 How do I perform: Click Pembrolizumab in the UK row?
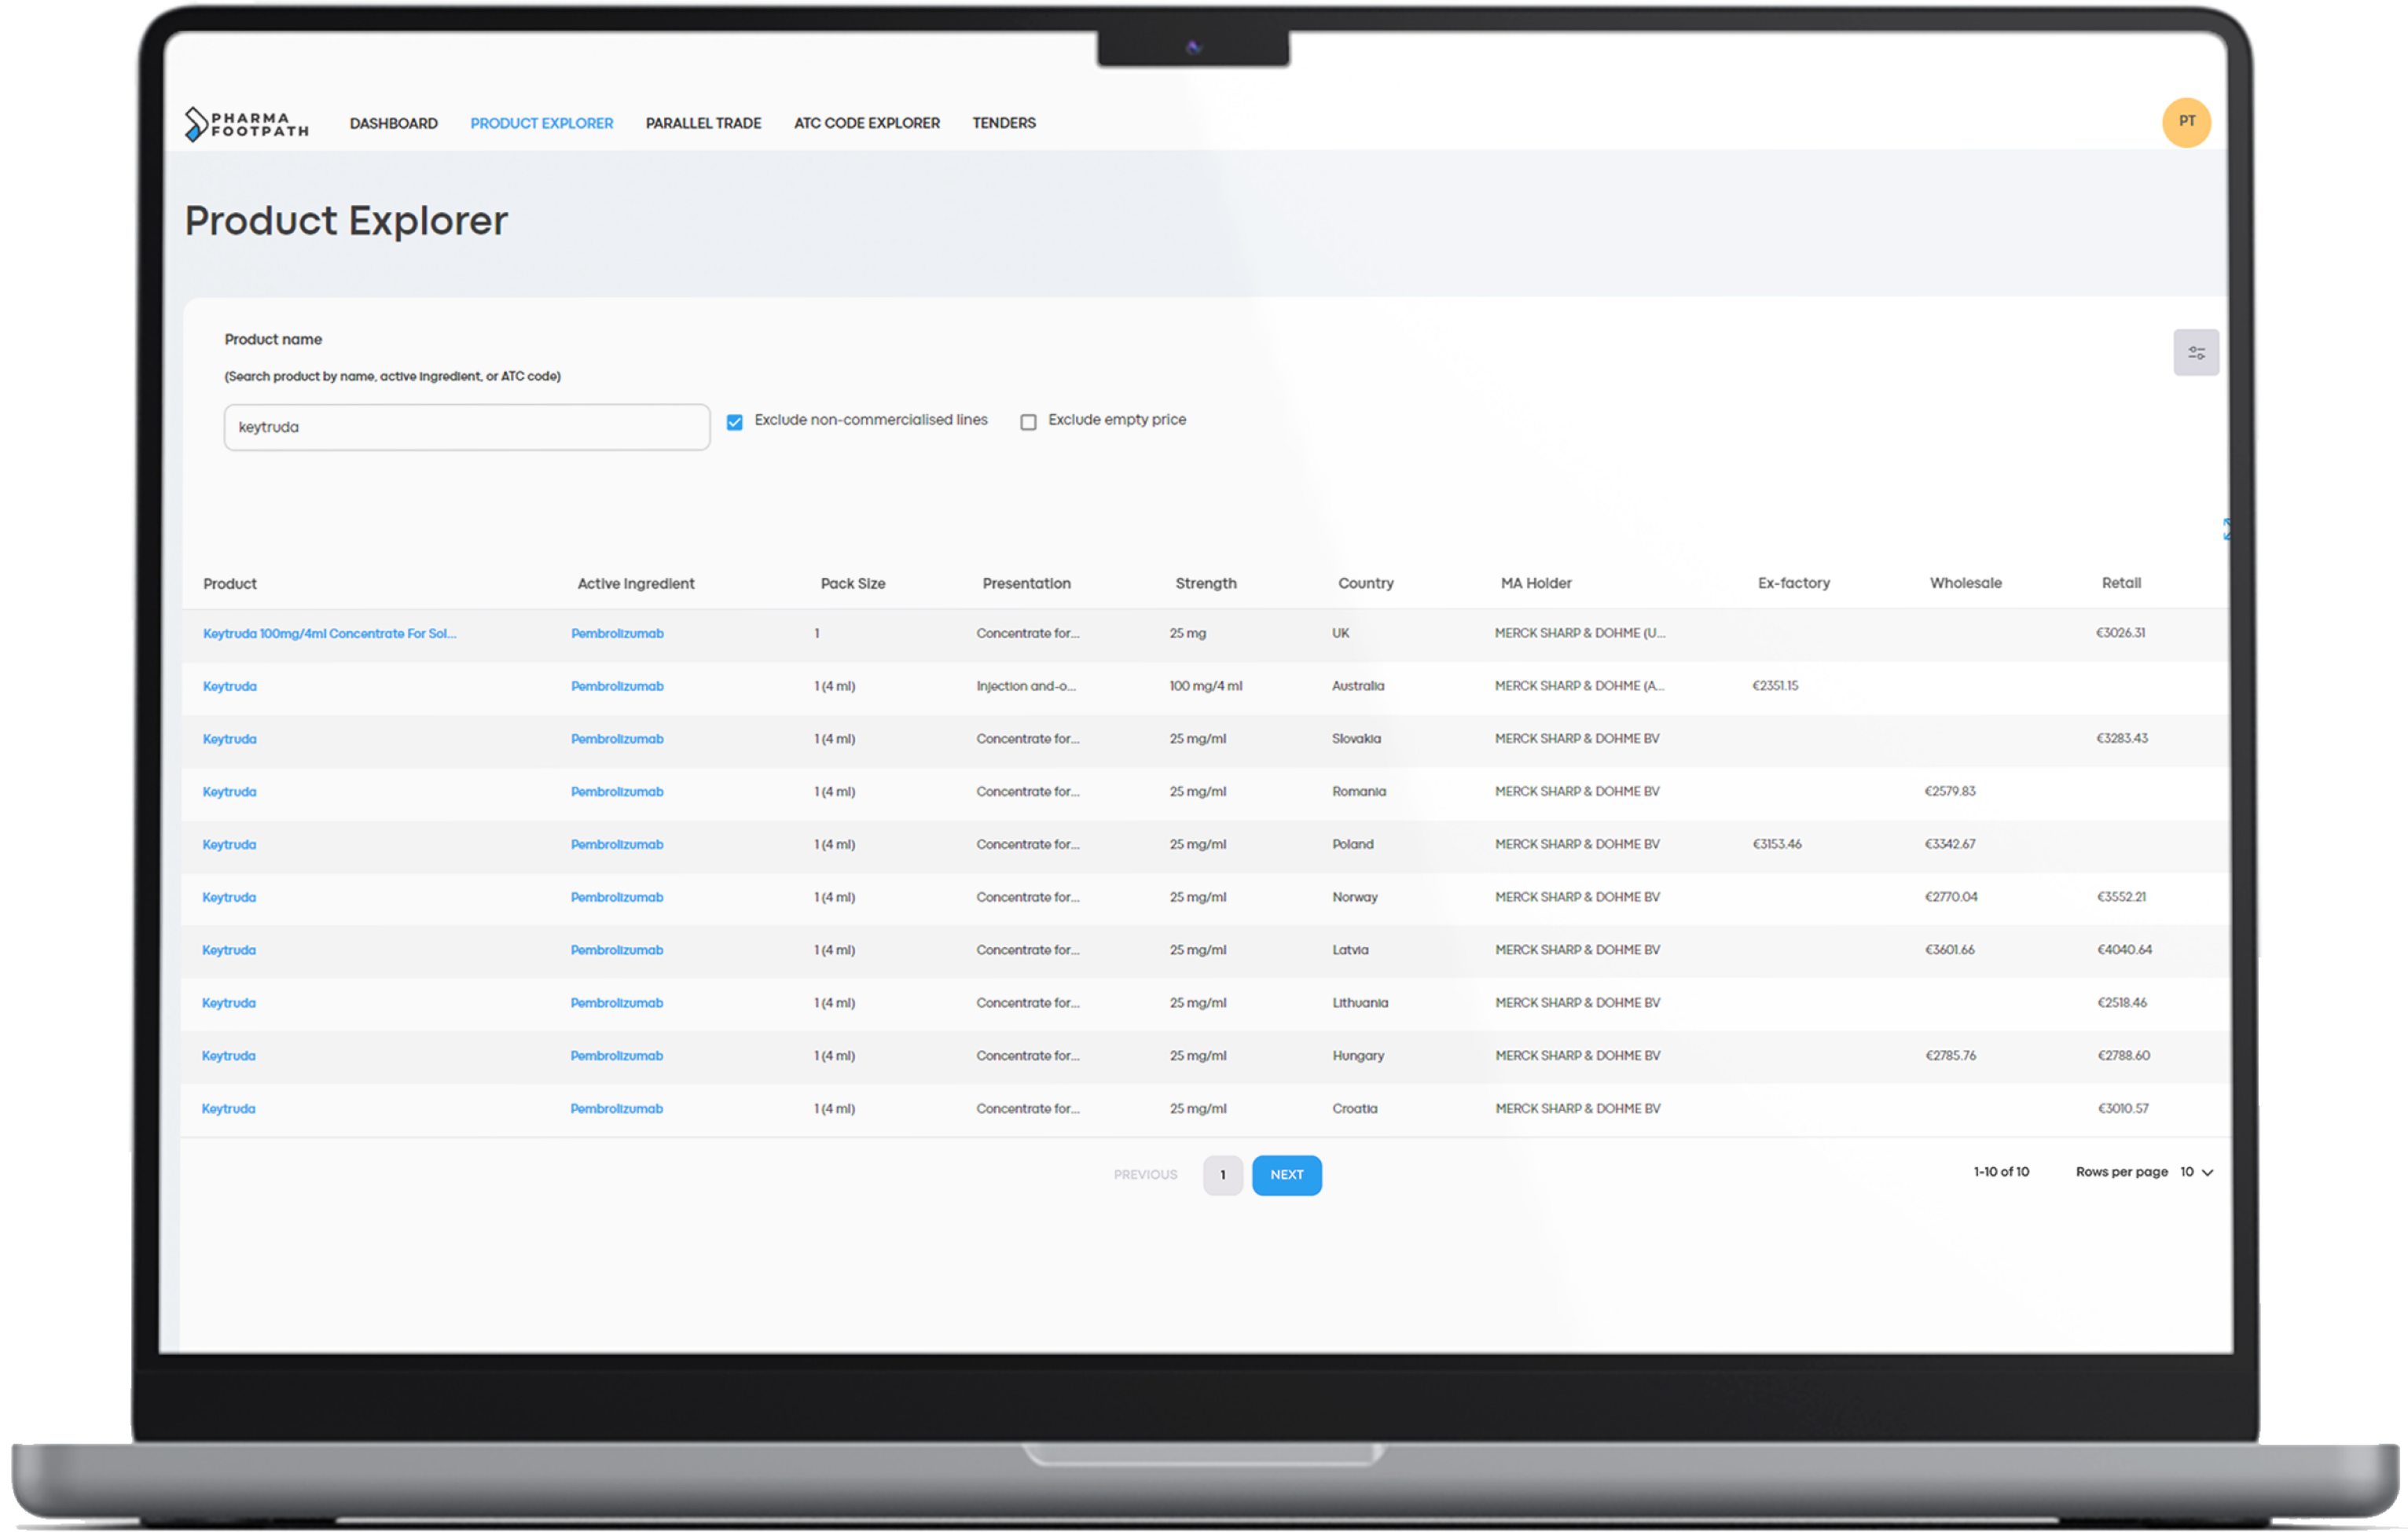pos(617,634)
